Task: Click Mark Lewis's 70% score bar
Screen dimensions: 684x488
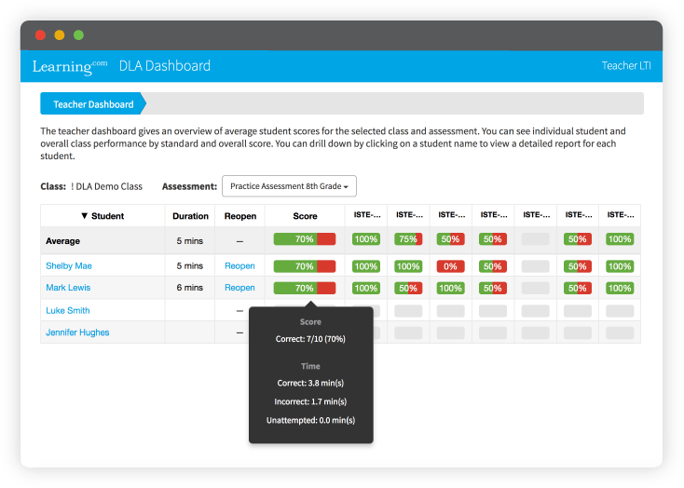Action: [305, 288]
